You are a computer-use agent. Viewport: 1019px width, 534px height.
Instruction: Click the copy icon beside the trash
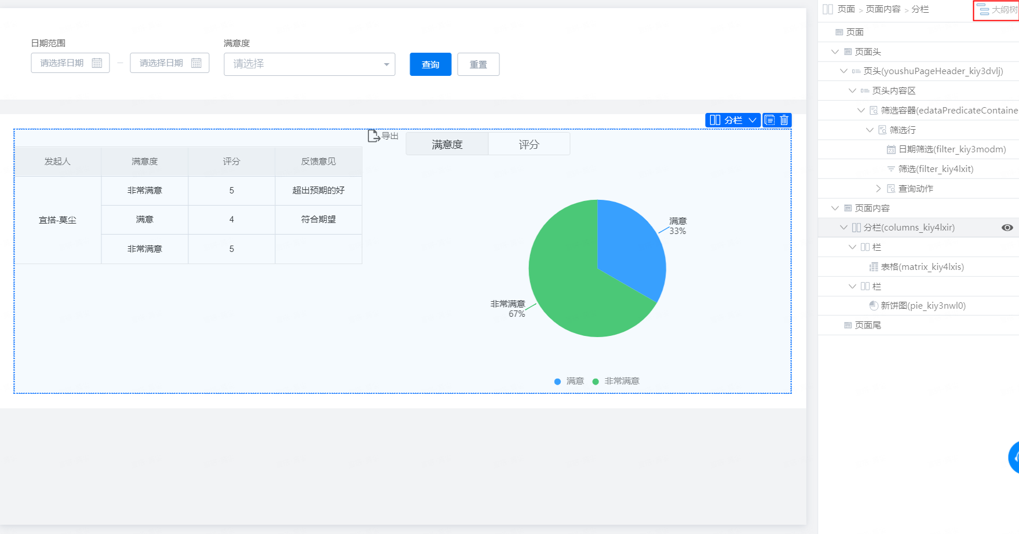click(770, 120)
